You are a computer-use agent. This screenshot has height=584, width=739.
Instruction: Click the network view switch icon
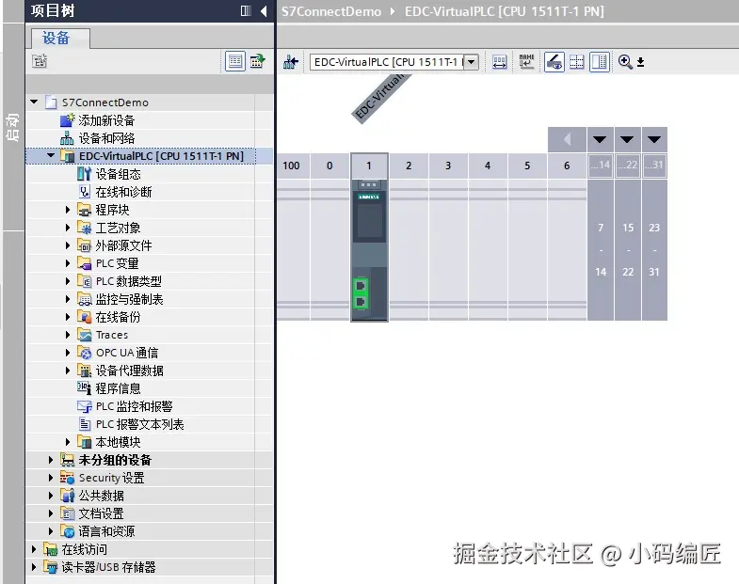click(291, 62)
